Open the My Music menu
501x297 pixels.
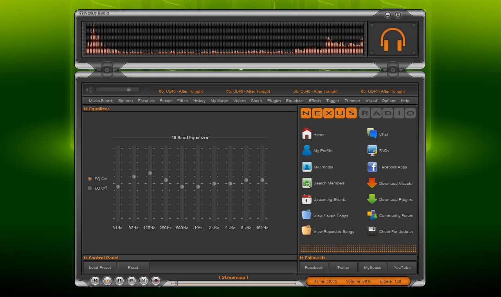[219, 101]
